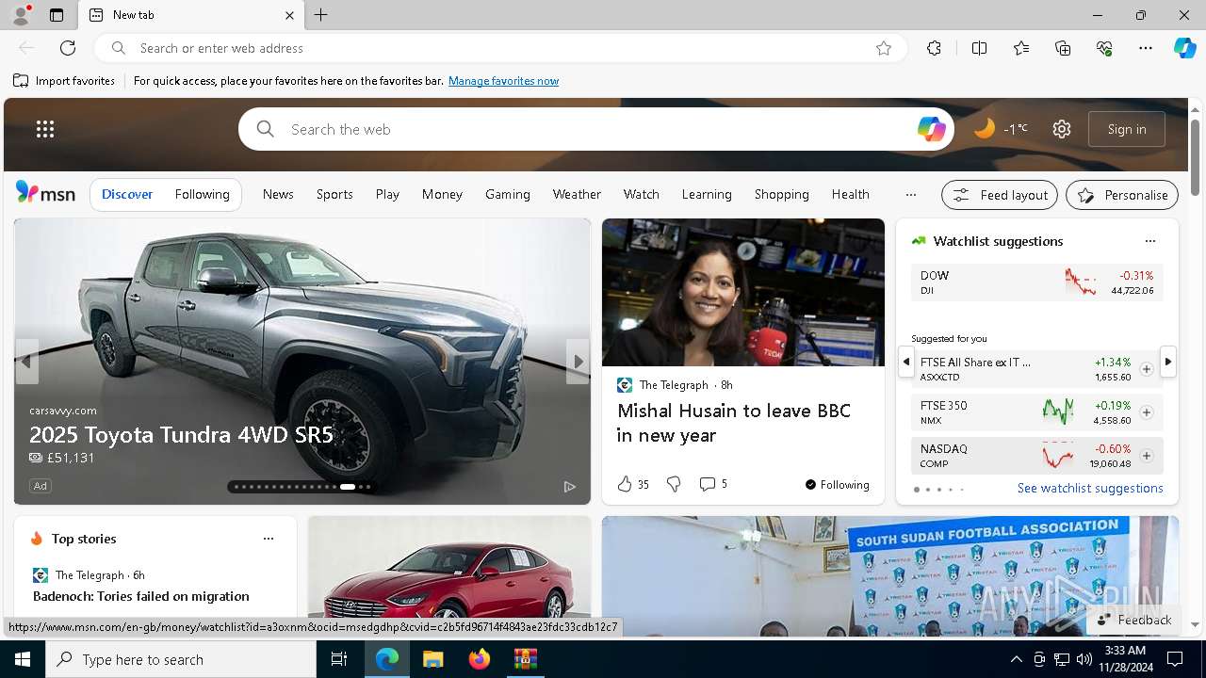Open File Explorer from taskbar
This screenshot has height=678, width=1206.
click(432, 659)
